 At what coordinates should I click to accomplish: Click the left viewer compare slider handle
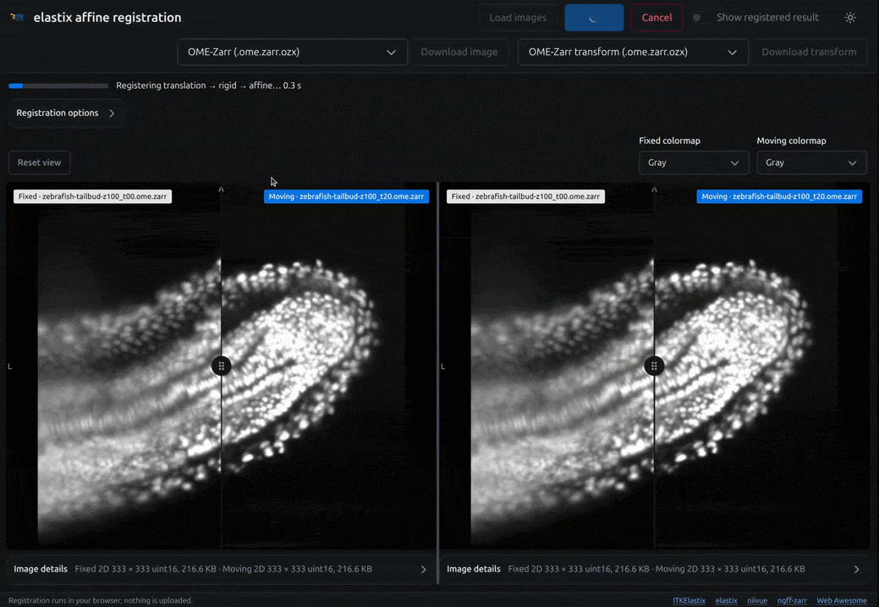[222, 367]
